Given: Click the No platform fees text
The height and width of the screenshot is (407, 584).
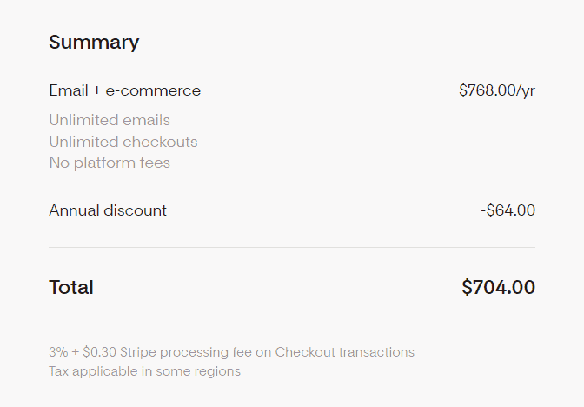Looking at the screenshot, I should click(x=109, y=163).
